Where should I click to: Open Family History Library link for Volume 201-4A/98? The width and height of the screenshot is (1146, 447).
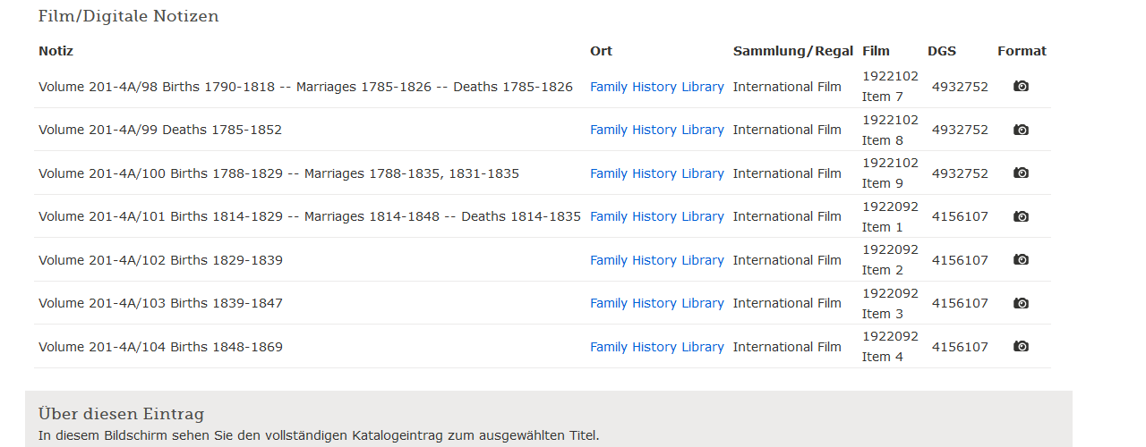pyautogui.click(x=656, y=87)
